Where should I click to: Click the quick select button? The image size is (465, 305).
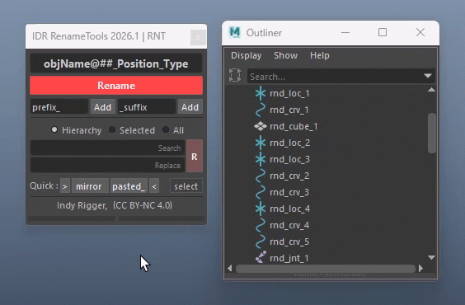(x=186, y=186)
